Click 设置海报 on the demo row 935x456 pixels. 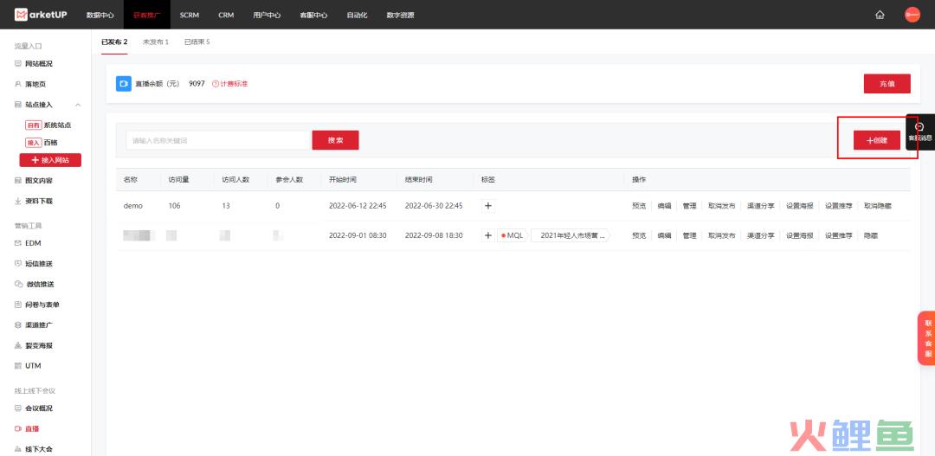[800, 206]
